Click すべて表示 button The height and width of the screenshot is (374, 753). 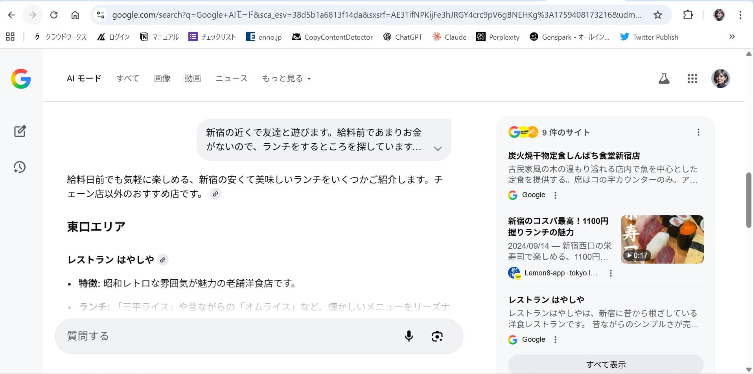point(606,365)
